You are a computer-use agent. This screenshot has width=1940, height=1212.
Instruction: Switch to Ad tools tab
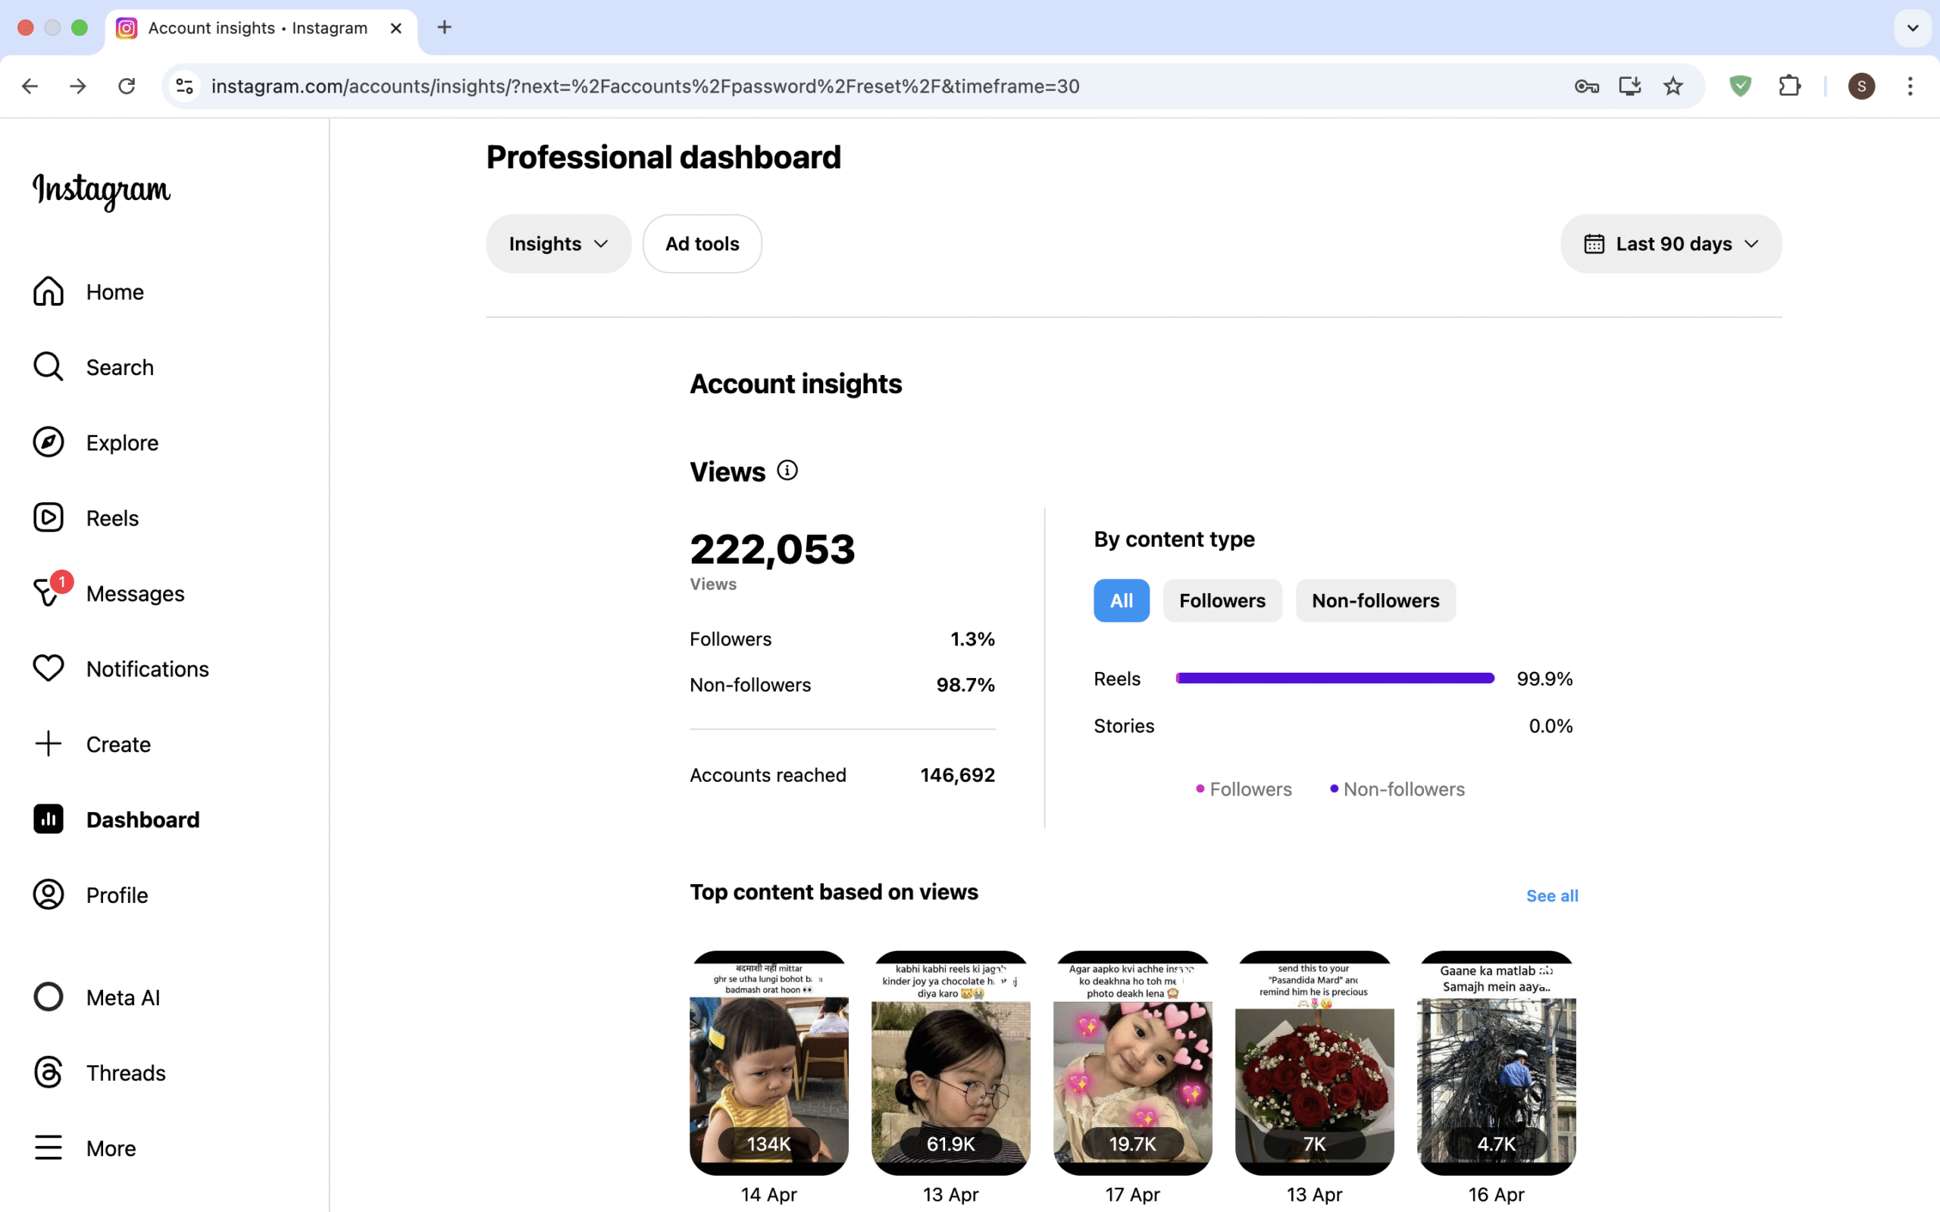point(702,244)
